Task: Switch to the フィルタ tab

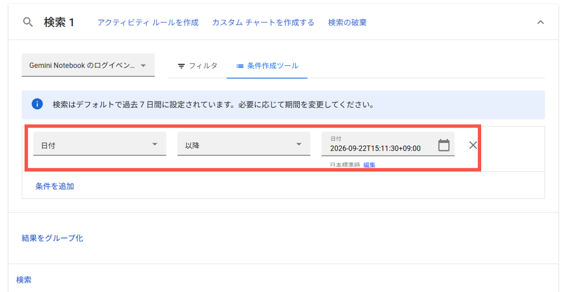Action: [197, 66]
